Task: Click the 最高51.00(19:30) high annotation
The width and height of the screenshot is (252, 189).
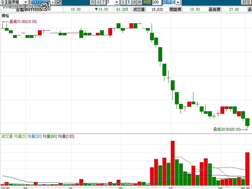Action: coord(23,22)
